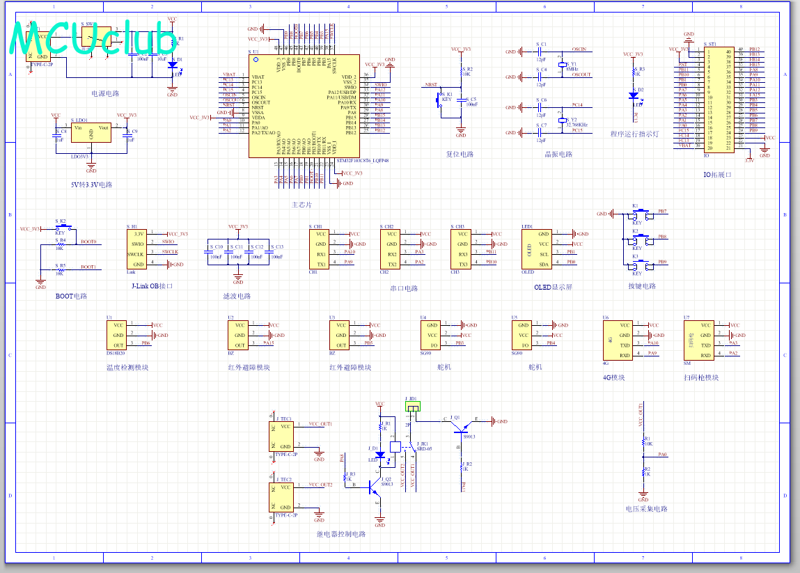Select the U1 DS18B20 sensor block
This screenshot has width=800, height=573.
coord(117,335)
